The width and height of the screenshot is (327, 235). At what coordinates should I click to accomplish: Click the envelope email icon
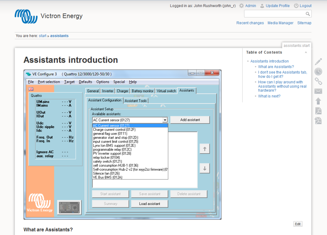tap(318, 91)
